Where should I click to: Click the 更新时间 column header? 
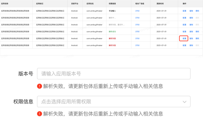pos(161,4)
